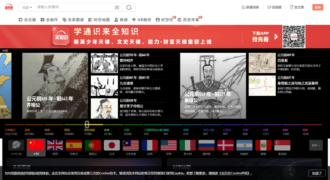Switch timeline to 日本 flag
This screenshot has width=330, height=180.
pyautogui.click(x=112, y=145)
